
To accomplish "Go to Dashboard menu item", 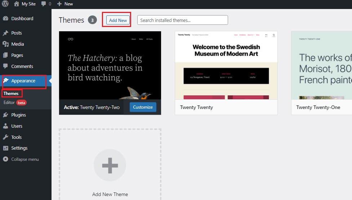I will pyautogui.click(x=22, y=19).
